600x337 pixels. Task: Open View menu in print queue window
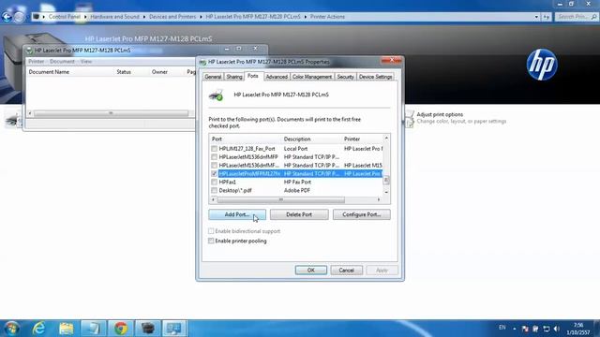(x=86, y=62)
